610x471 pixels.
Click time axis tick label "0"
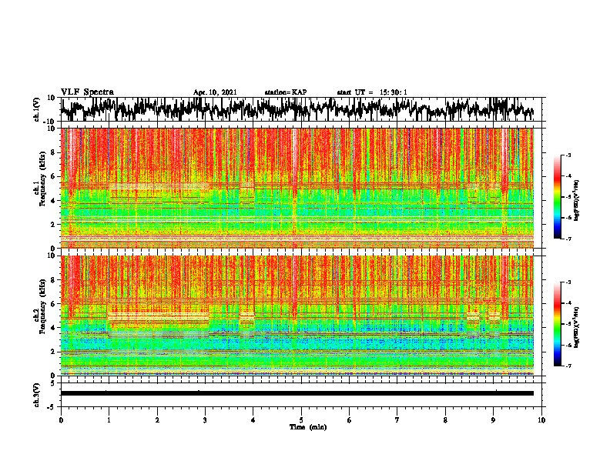tap(61, 420)
